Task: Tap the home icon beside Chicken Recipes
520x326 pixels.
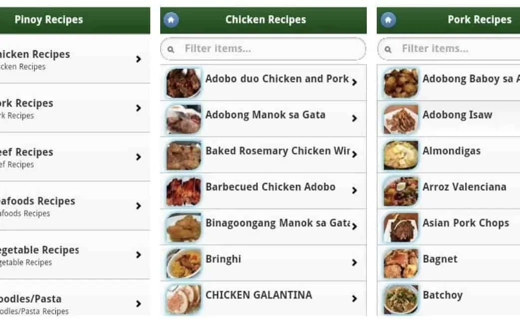Action: (171, 20)
